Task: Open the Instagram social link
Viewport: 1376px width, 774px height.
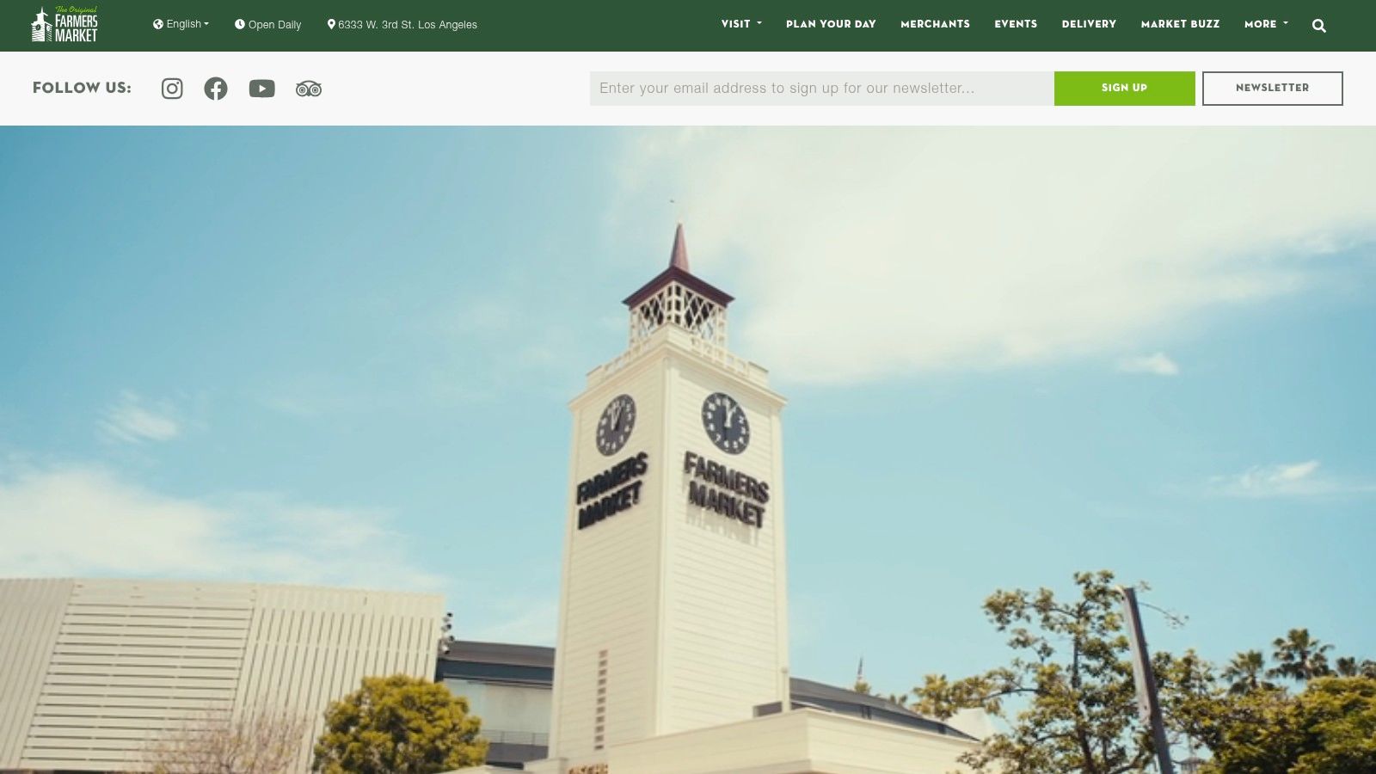Action: 172,89
